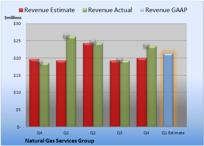Click the '$5' axis value
This screenshot has width=204, height=146.
(18, 110)
